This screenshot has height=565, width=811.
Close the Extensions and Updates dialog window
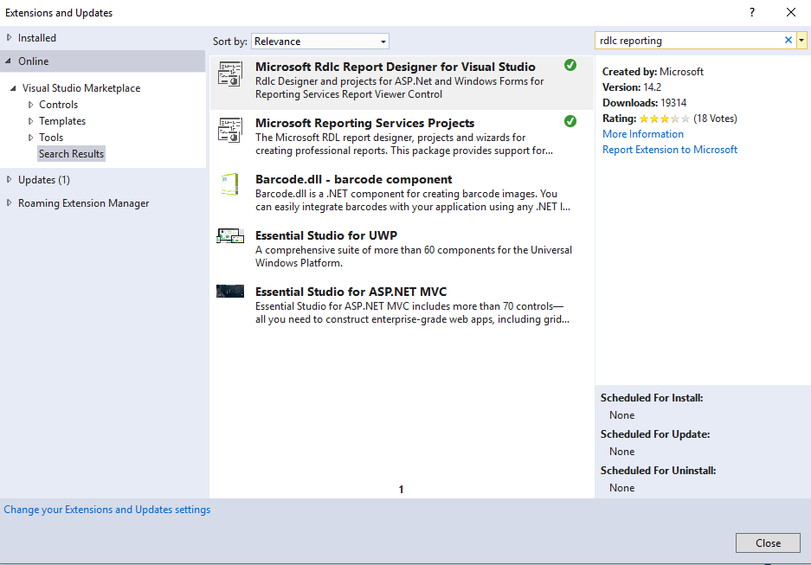tap(791, 12)
